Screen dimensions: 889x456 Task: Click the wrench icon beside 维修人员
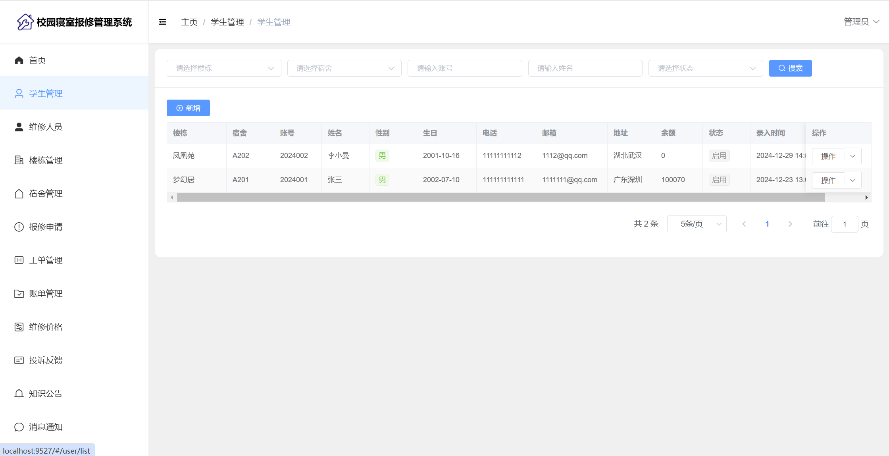(19, 127)
